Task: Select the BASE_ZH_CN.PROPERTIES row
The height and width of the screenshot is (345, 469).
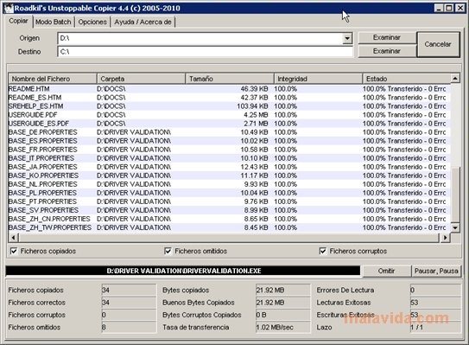Action: (229, 220)
